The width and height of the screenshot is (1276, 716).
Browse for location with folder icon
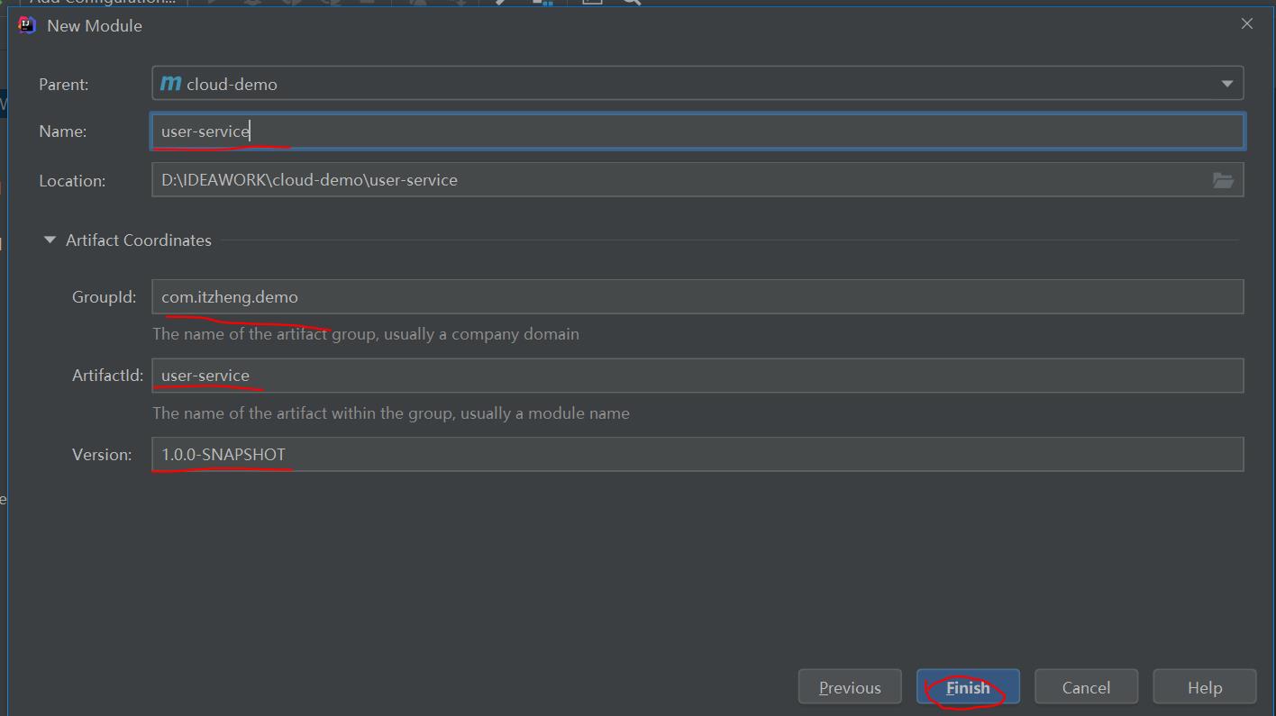1223,180
